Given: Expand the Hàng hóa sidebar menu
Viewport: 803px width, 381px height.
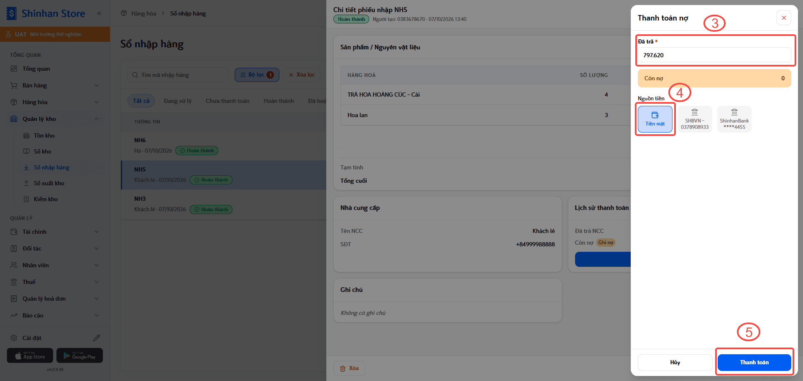Looking at the screenshot, I should (x=55, y=102).
